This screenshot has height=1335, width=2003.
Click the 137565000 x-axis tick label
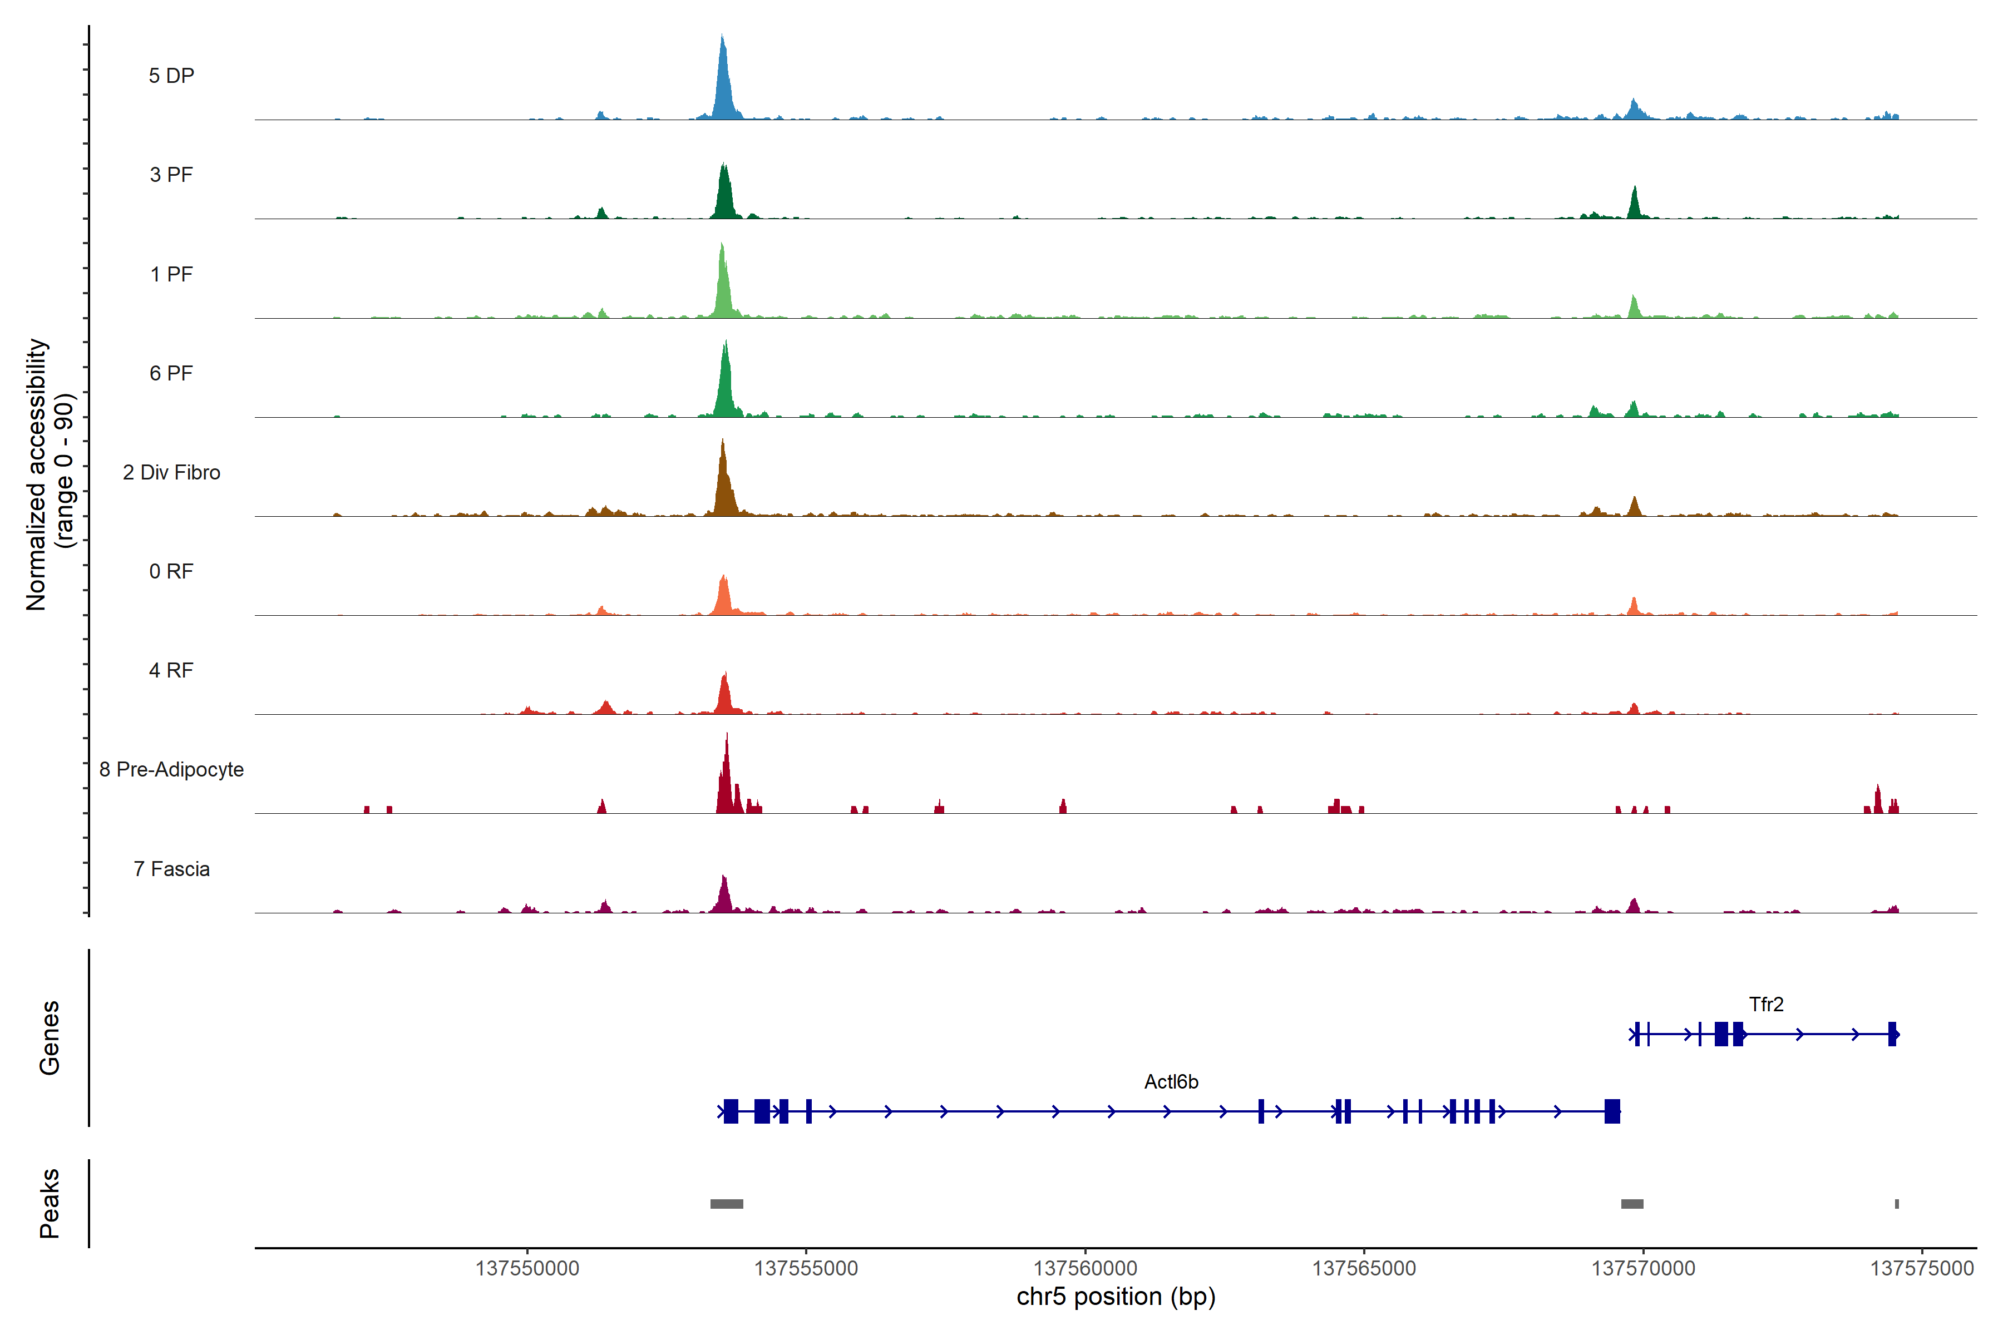pyautogui.click(x=1364, y=1269)
